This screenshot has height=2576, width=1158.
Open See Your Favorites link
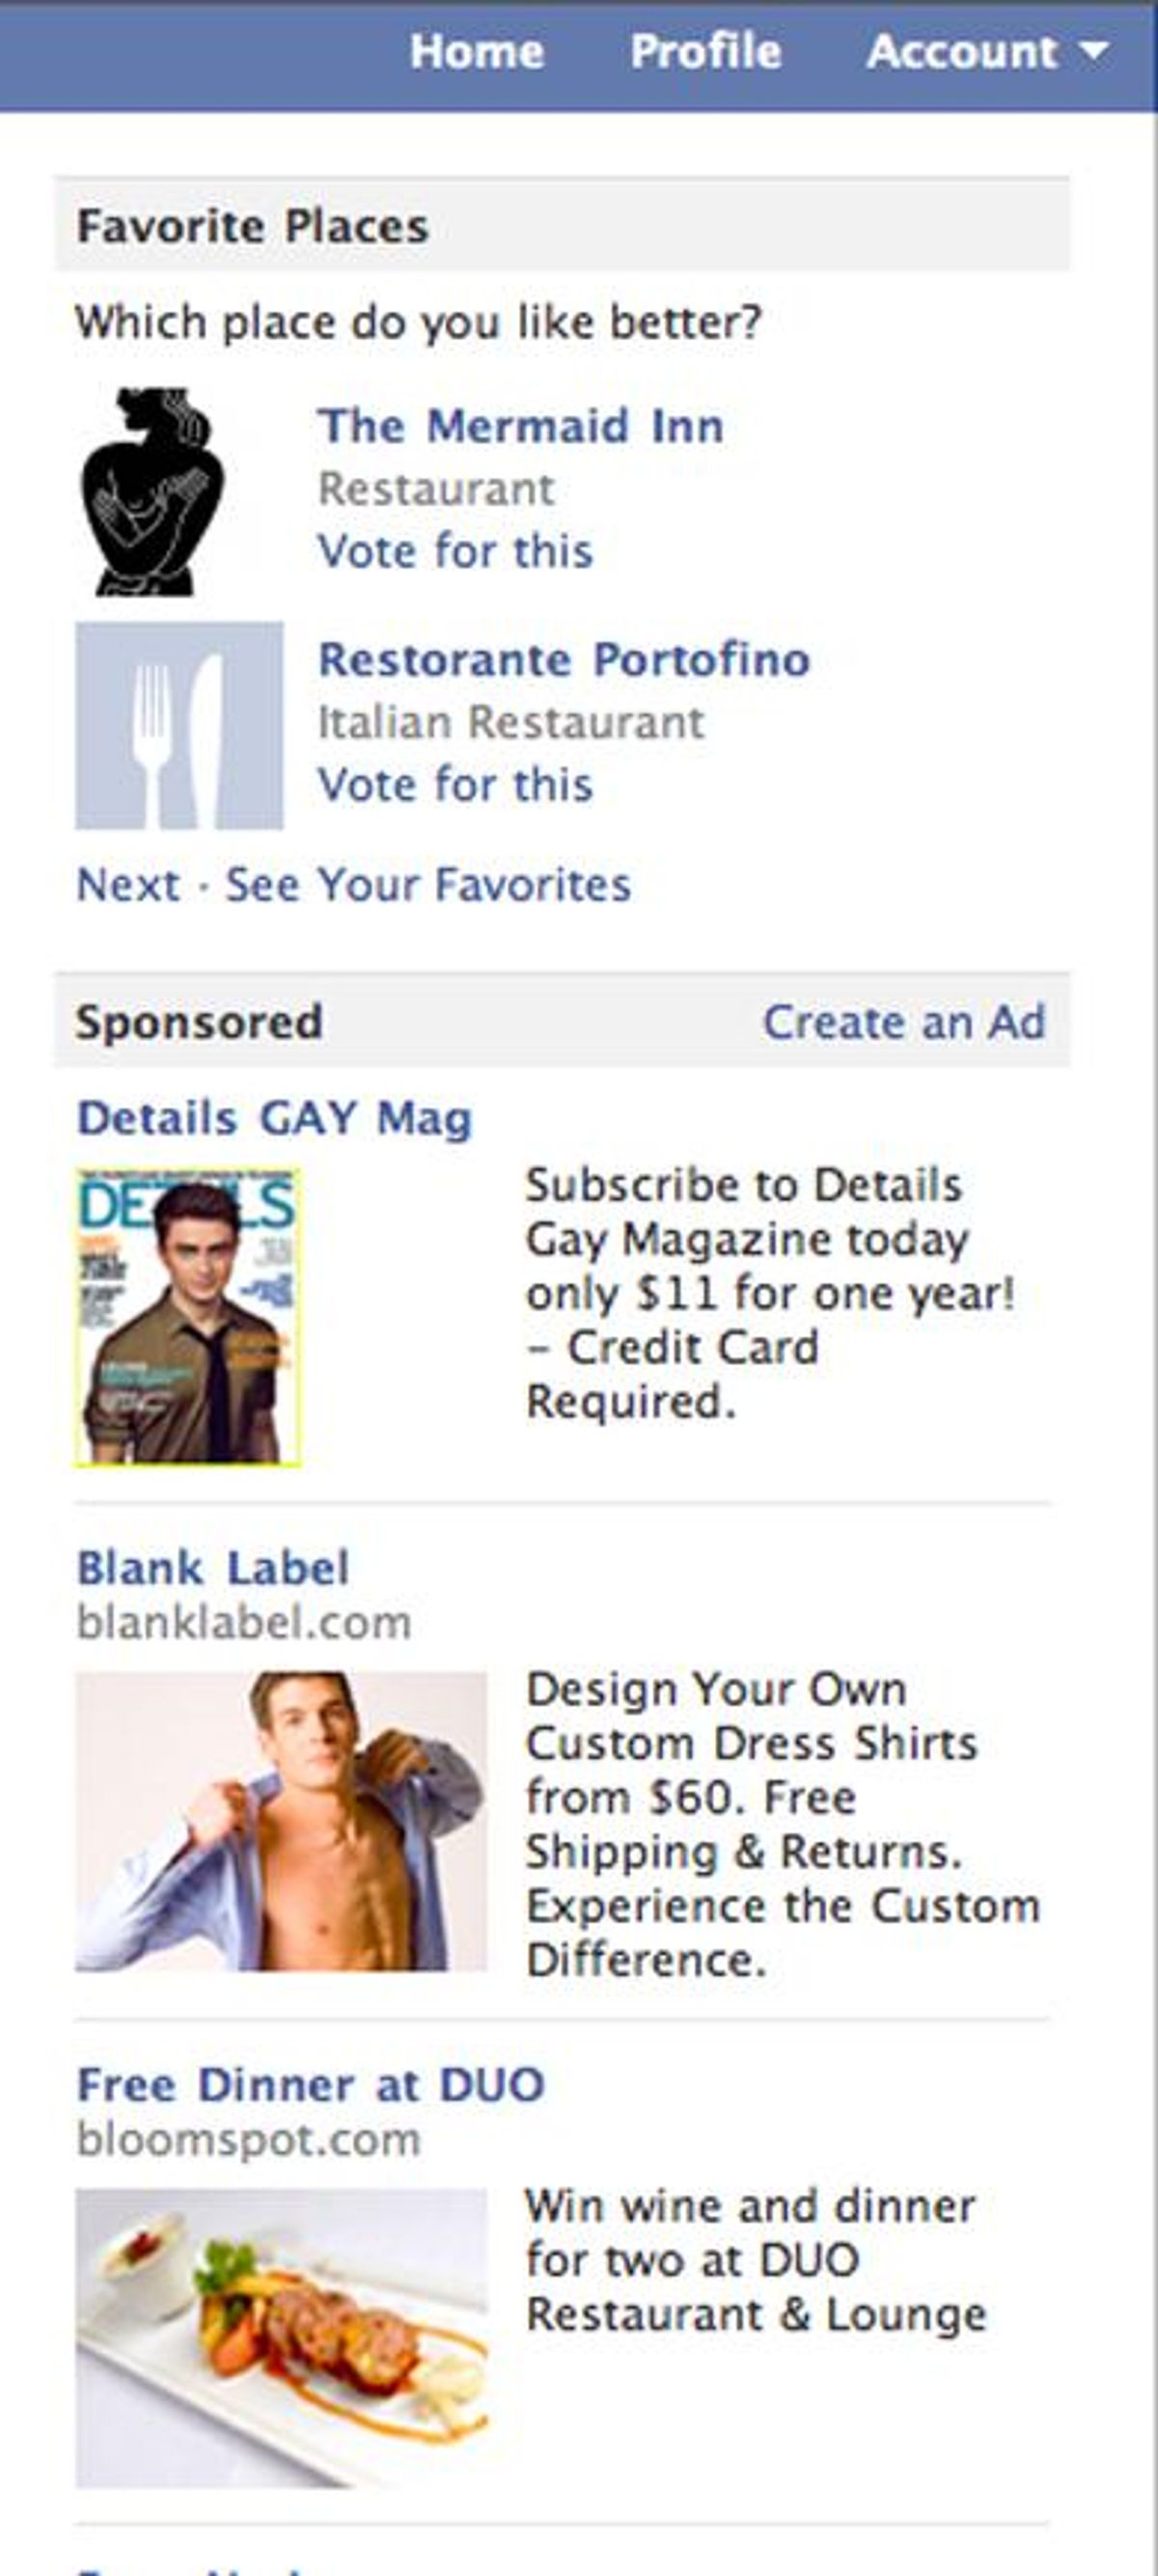coord(427,885)
